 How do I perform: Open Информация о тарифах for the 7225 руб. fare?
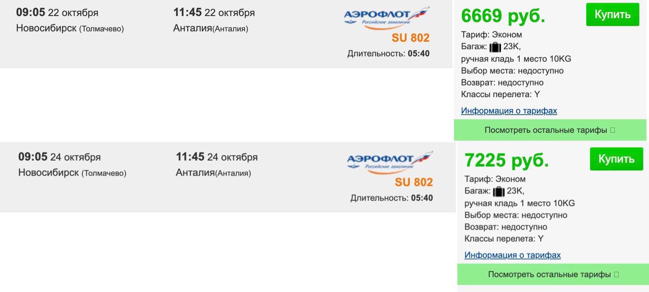513,255
